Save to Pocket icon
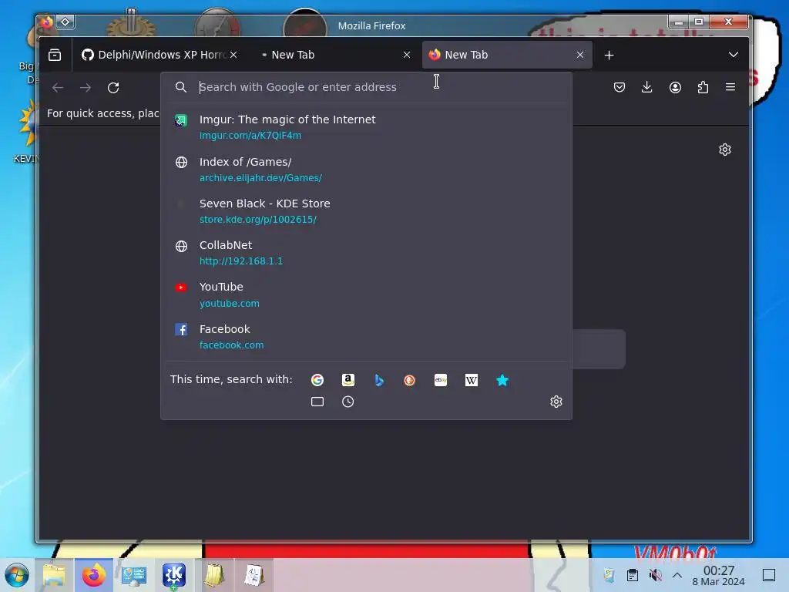The image size is (789, 592). 619,87
